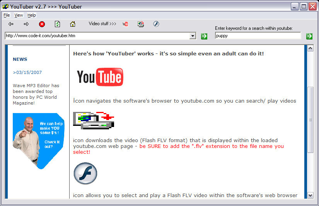This screenshot has height=206, width=319.
Task: Click the large YouTube logo on the page
Action: (100, 77)
